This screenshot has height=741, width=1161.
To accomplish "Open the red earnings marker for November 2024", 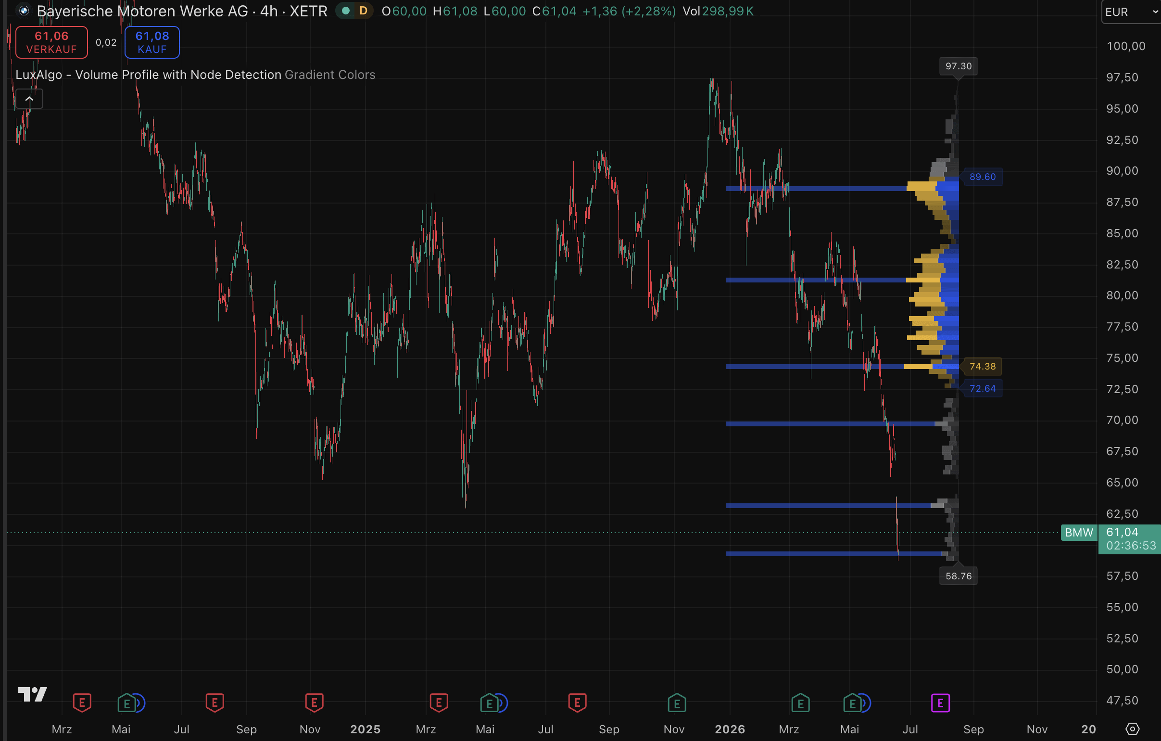I will pos(315,703).
